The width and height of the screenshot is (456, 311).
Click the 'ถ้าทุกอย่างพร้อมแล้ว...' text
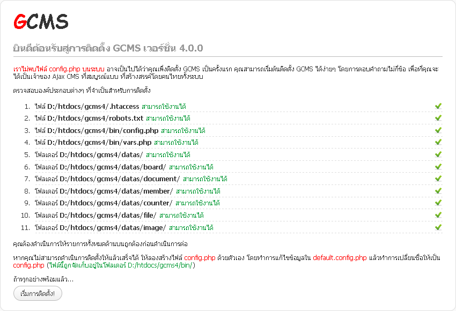pos(43,279)
